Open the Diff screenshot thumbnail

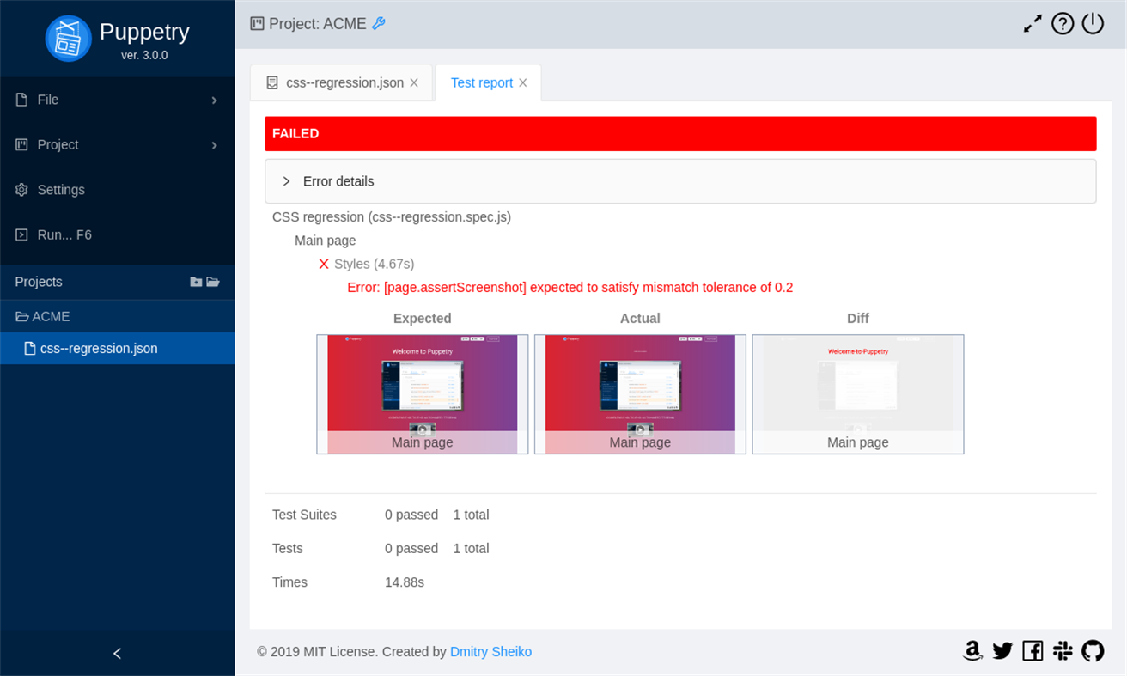[858, 394]
